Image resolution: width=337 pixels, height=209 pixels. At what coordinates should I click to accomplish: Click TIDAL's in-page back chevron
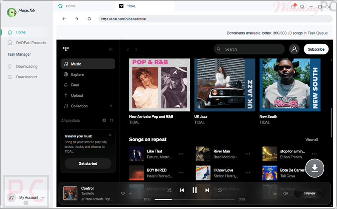click(x=128, y=49)
